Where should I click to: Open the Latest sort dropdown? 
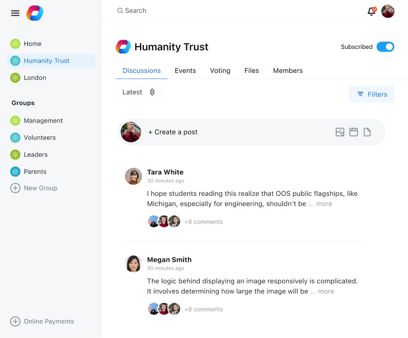pyautogui.click(x=138, y=92)
